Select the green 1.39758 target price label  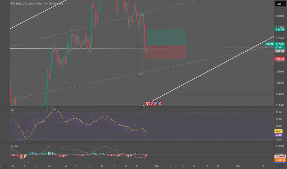[x=280, y=29]
